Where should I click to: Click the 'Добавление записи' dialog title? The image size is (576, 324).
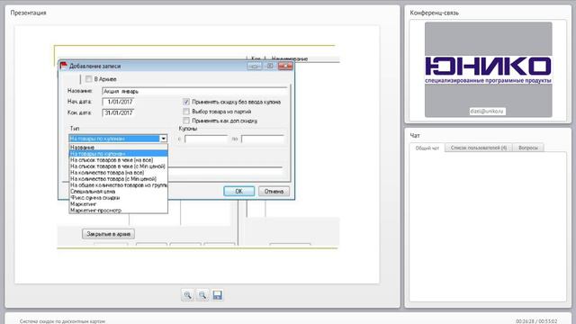[x=94, y=66]
